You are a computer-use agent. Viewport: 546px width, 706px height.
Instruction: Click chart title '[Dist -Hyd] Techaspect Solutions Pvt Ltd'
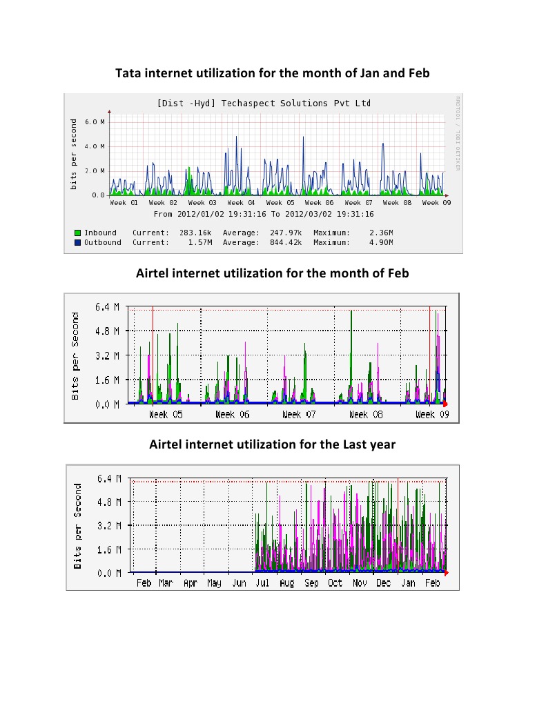[x=264, y=103]
